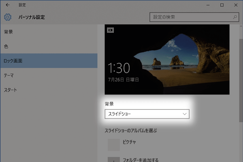Click the パーソナル設定 heading
Image resolution: width=243 pixels, height=162 pixels.
[x=32, y=17]
